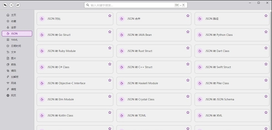Viewport: 272px width, 130px height.
Task: Favorite JSON 对比 with star icon
Action: point(110,16)
